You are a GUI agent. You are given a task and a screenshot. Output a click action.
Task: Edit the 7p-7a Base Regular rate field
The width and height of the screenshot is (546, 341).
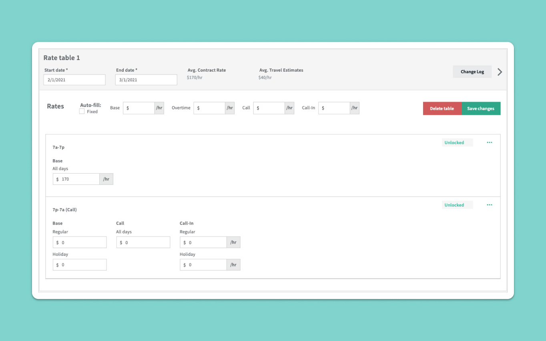tap(80, 243)
